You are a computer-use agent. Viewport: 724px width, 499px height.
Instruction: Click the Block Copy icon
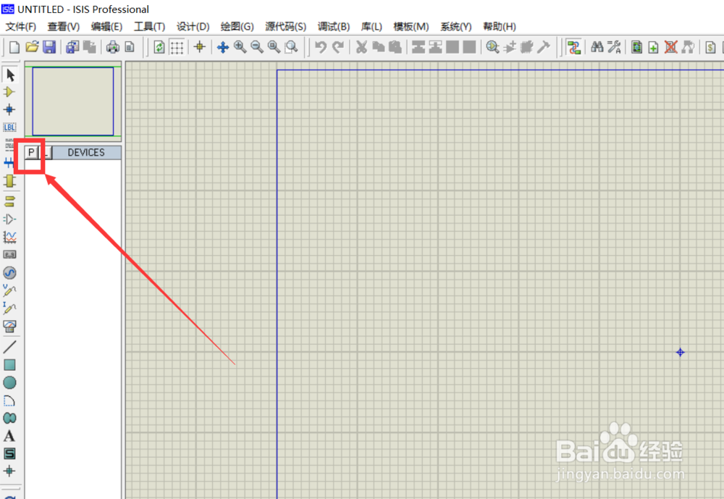pyautogui.click(x=418, y=47)
